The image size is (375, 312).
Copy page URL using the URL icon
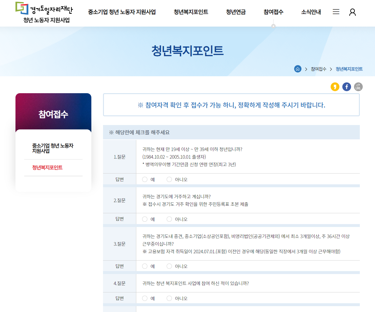(358, 86)
